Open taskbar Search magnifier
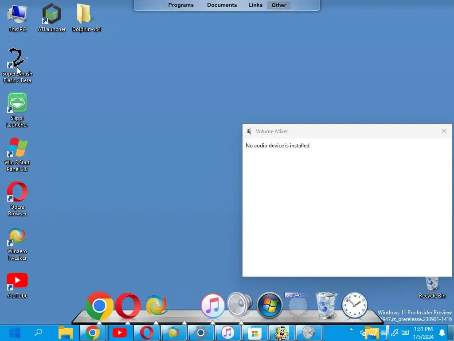The image size is (454, 341). point(38,333)
